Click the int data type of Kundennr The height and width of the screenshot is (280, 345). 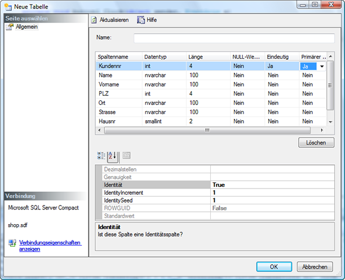(164, 66)
